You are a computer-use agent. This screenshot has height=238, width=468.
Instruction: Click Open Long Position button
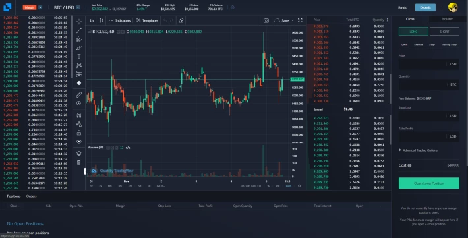tap(429, 183)
